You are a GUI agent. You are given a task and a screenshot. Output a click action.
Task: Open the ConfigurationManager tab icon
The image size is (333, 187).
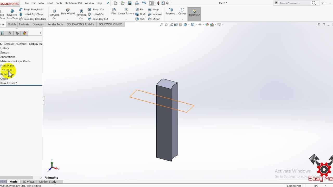click(10, 33)
